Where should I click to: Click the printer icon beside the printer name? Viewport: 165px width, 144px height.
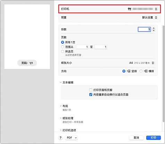[130, 9]
